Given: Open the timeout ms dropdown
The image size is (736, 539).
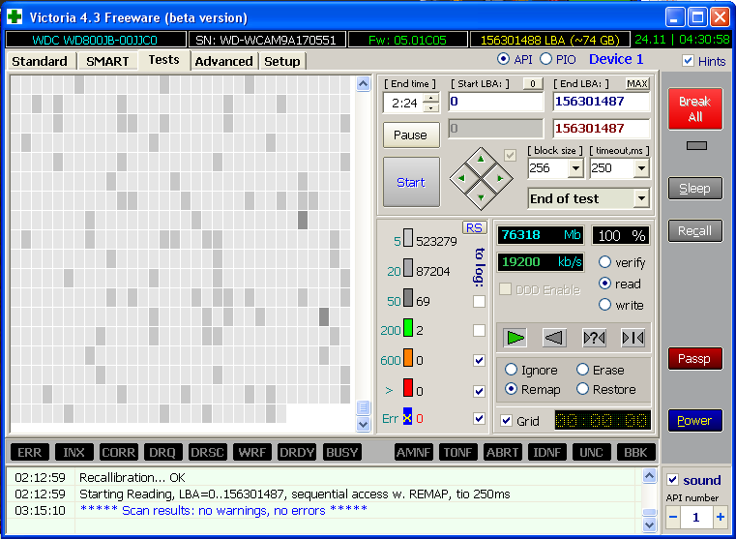Looking at the screenshot, I should [640, 168].
